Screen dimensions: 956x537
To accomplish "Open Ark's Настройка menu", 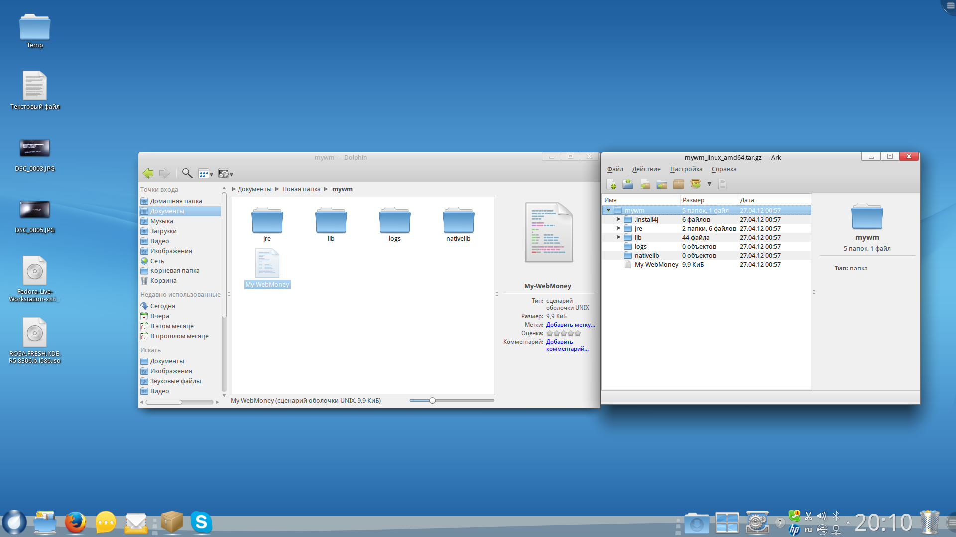I will (686, 169).
